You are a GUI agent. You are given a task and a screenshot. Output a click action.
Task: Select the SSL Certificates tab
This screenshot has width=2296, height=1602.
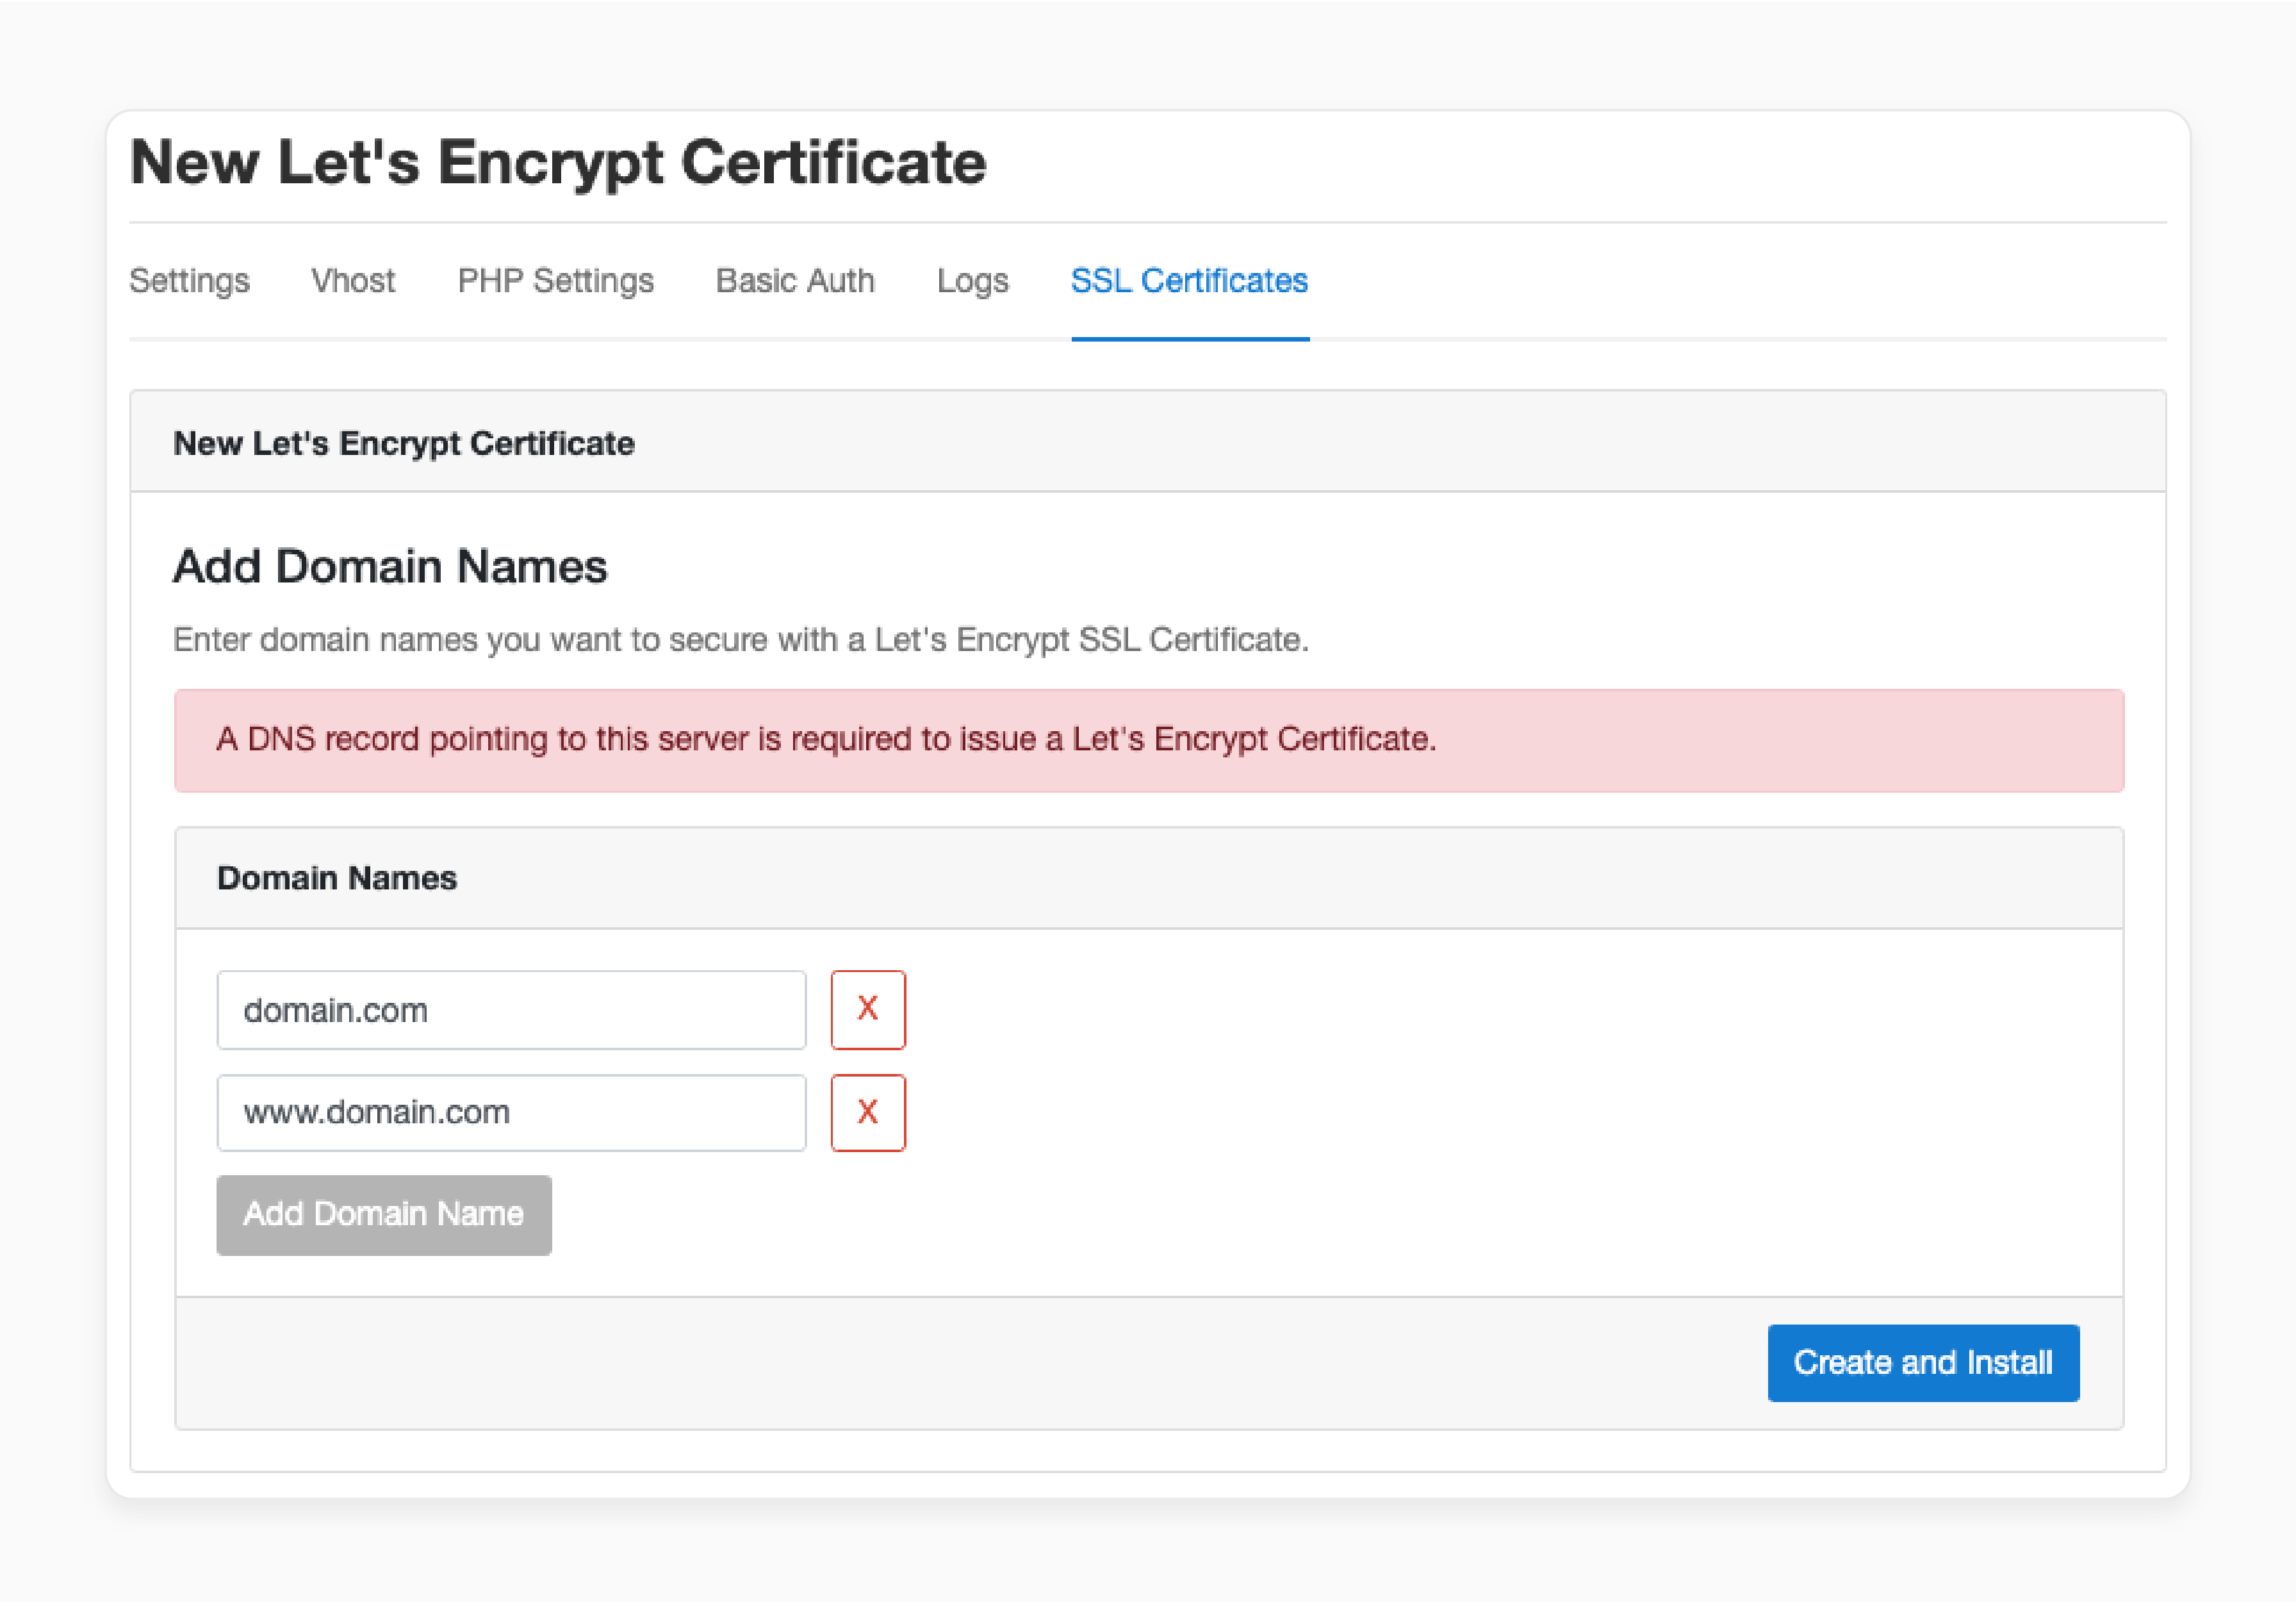pyautogui.click(x=1189, y=281)
